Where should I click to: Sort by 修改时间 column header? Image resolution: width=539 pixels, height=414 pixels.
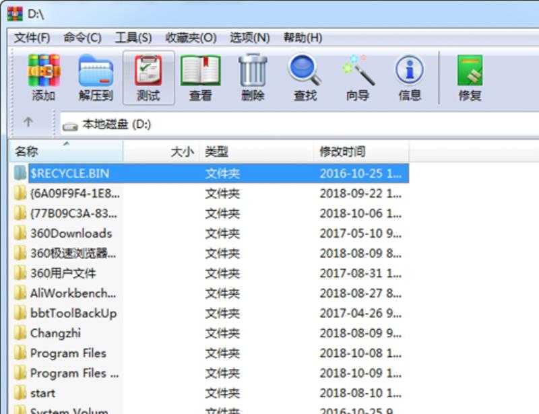361,151
